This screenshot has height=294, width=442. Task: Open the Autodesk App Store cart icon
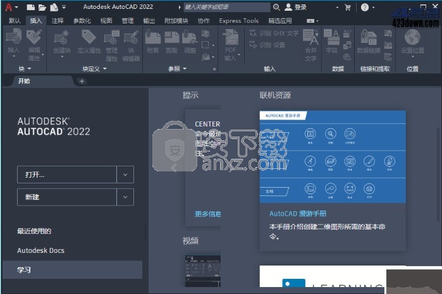coord(348,8)
